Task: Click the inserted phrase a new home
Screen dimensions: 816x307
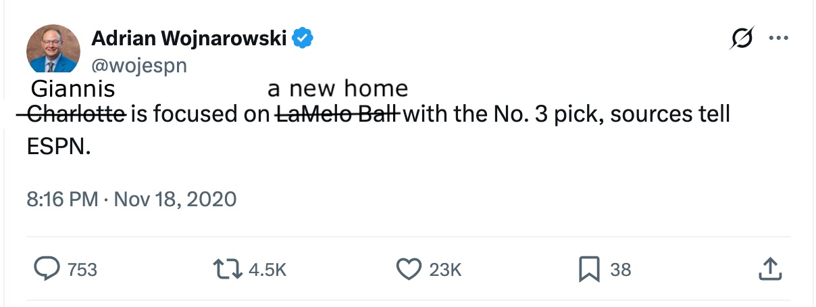Action: (x=338, y=89)
